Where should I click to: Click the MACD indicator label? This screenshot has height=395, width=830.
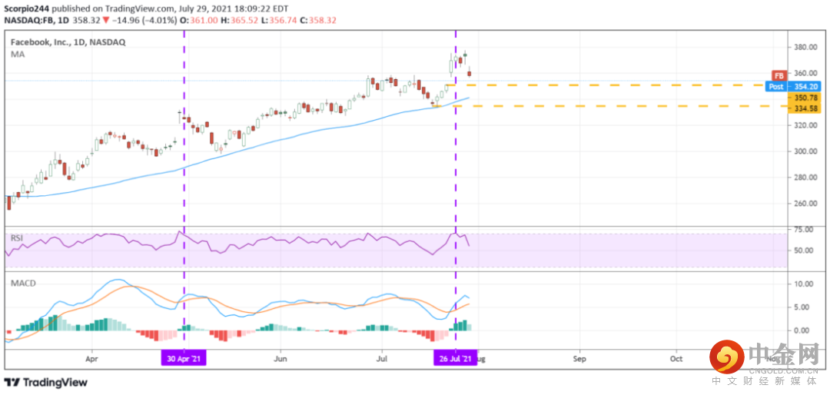point(23,284)
